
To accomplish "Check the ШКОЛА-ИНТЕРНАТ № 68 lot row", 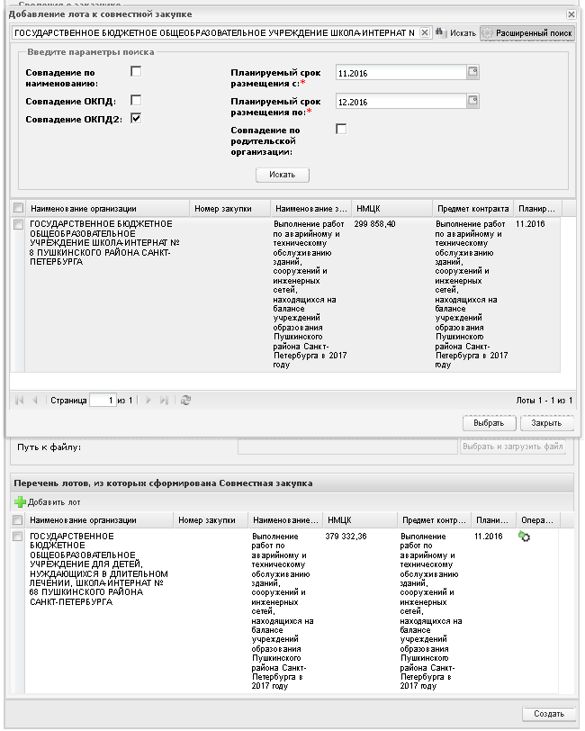I will (x=18, y=537).
